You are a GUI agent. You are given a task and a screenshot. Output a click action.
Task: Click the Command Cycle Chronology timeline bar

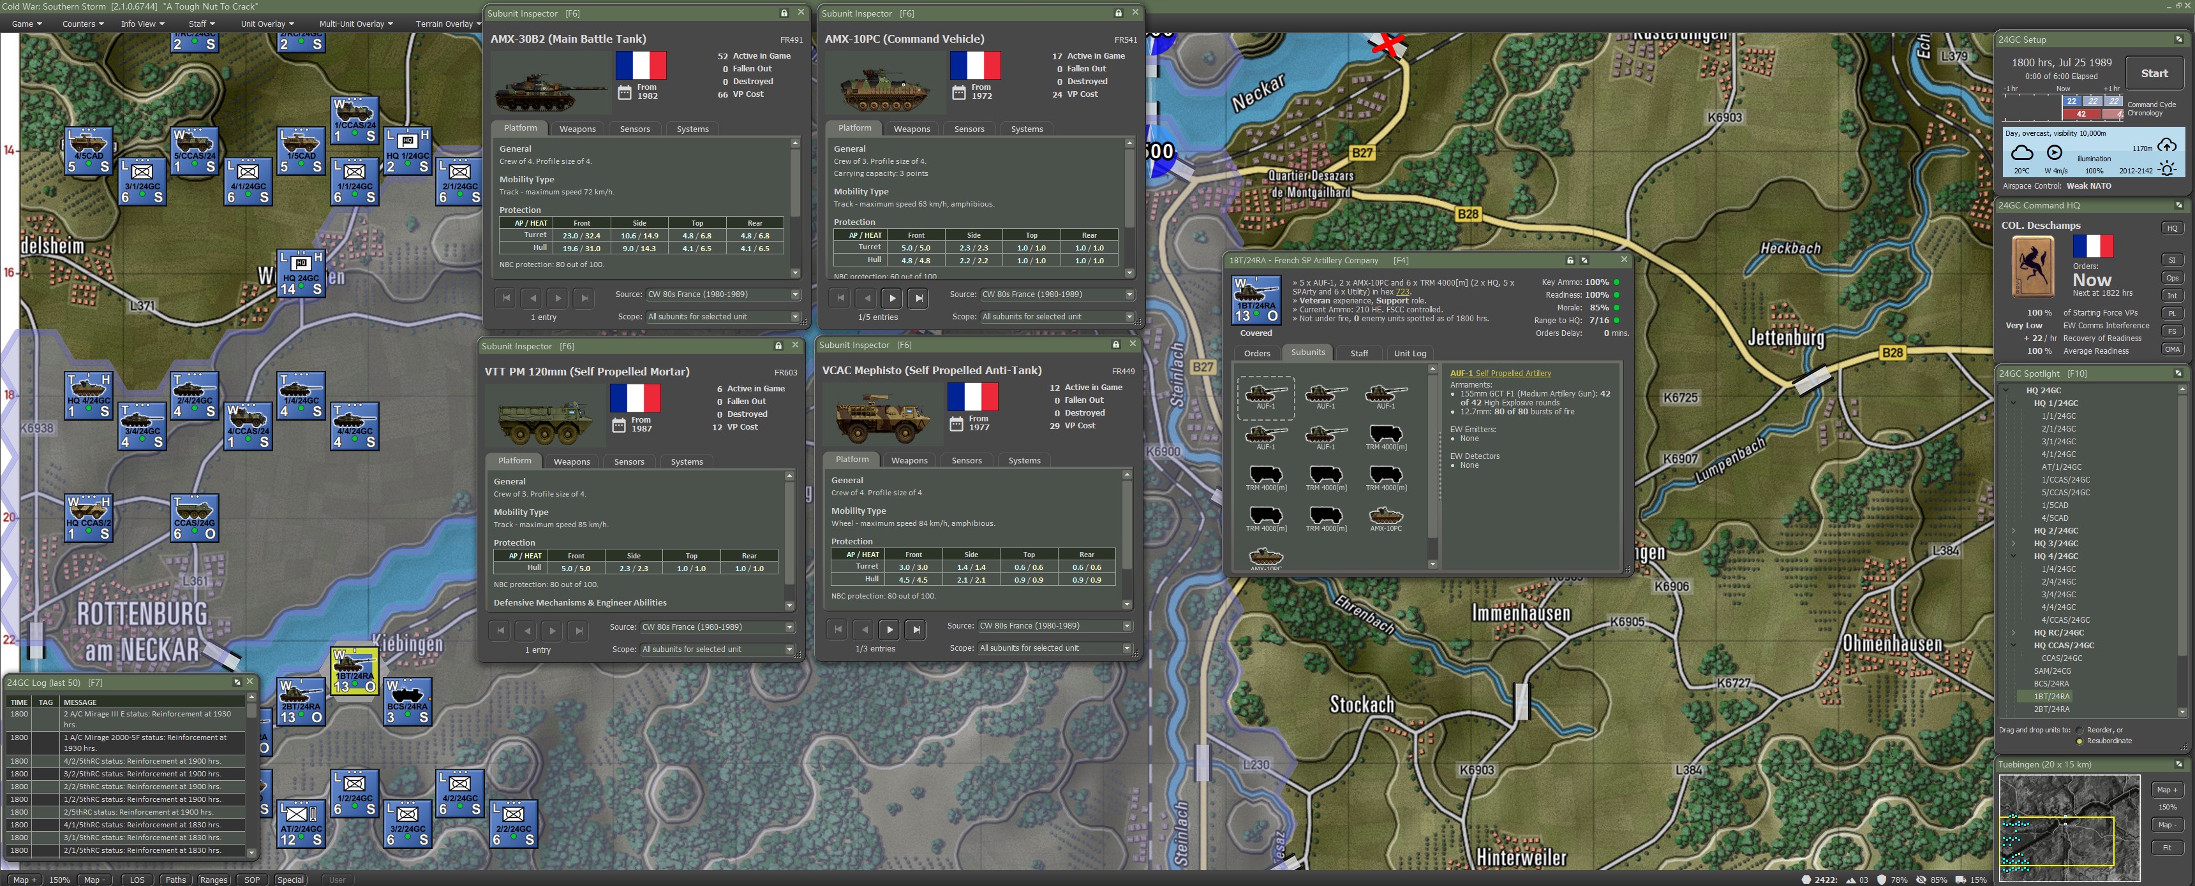[x=2063, y=108]
